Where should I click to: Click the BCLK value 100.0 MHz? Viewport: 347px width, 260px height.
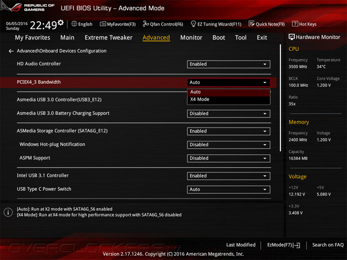point(298,85)
